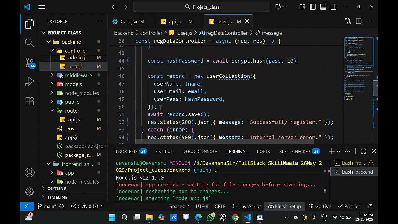Open Run and Debug view
The width and height of the screenshot is (398, 224).
click(x=30, y=82)
